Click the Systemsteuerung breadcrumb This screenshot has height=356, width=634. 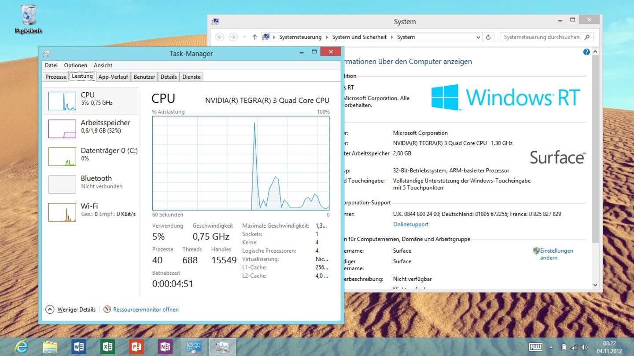(x=300, y=37)
